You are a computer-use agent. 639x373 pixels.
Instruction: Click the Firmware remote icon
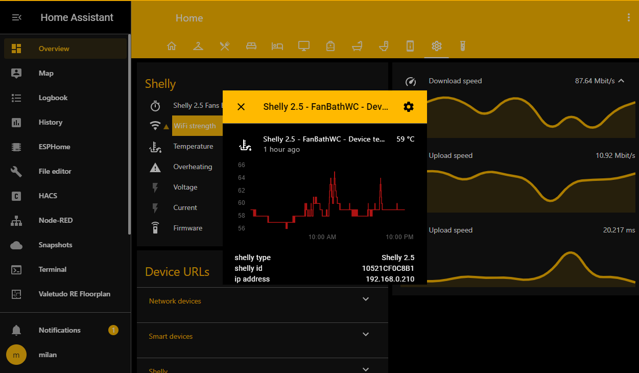(155, 228)
